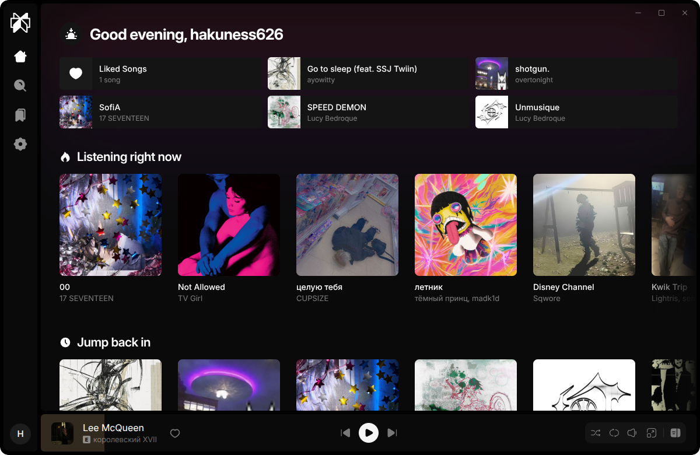The width and height of the screenshot is (700, 455).
Task: Skip to the next track
Action: (392, 433)
